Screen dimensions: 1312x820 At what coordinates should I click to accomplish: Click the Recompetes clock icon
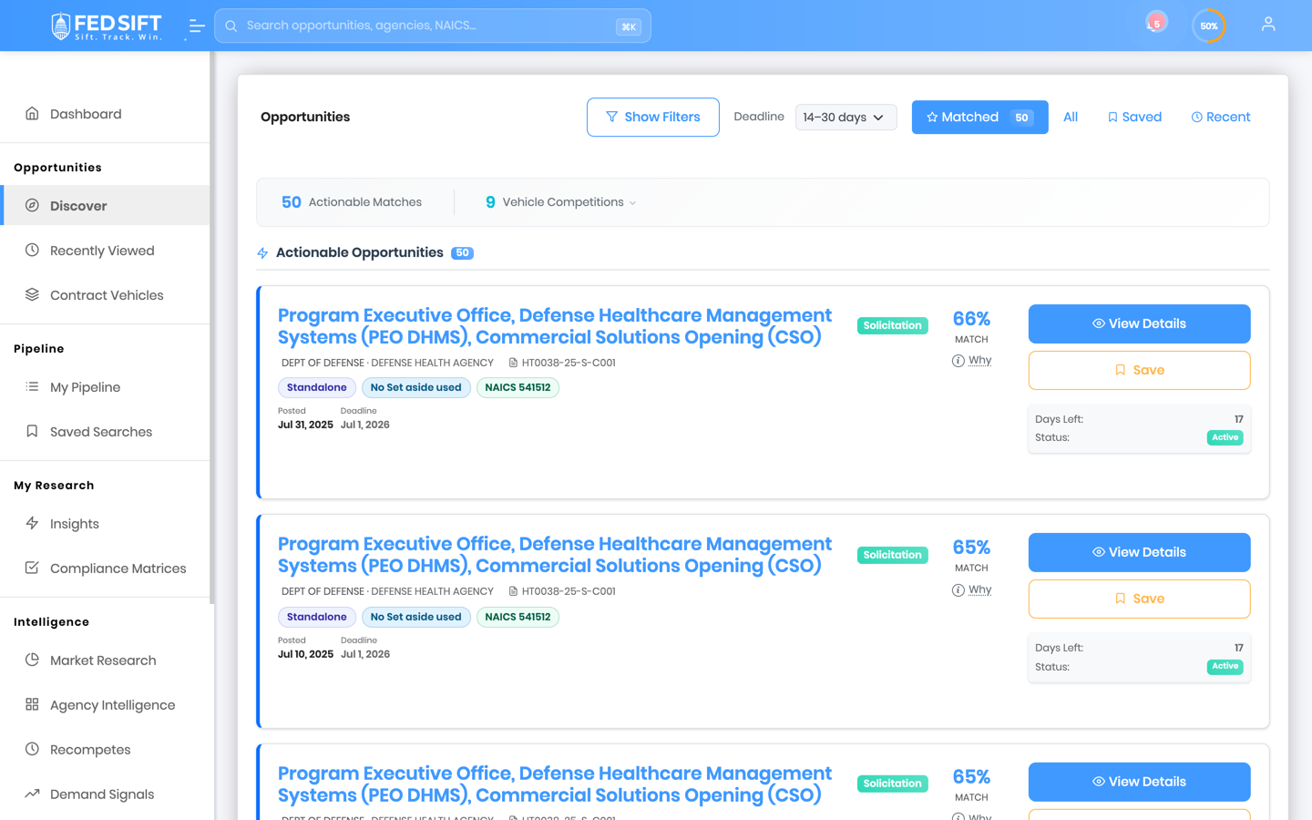point(32,749)
